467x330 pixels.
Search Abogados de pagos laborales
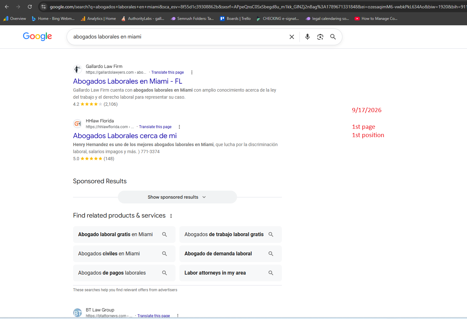[124, 273]
